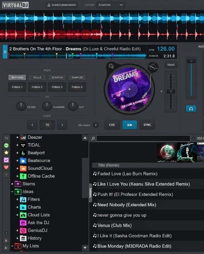Screen dimensions: 204x254
Task: Click the search magnifier icon
Action: click(x=93, y=139)
